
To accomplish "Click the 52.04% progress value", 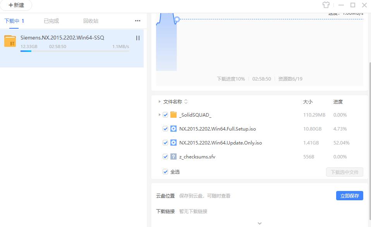I will pos(341,143).
